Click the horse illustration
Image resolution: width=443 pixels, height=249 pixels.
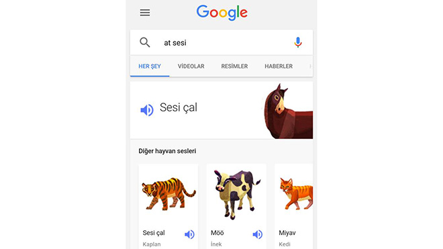pyautogui.click(x=288, y=111)
